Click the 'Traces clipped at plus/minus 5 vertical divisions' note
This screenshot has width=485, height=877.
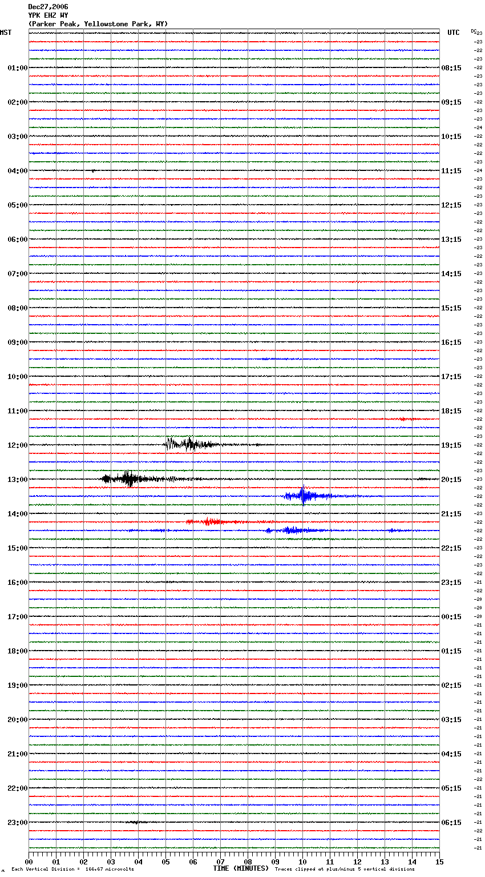(x=345, y=870)
